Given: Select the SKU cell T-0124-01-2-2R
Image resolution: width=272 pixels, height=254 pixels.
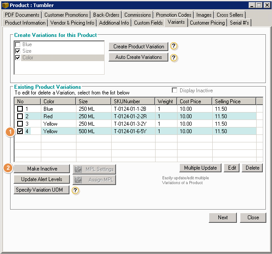Looking at the screenshot, I should (x=131, y=116).
